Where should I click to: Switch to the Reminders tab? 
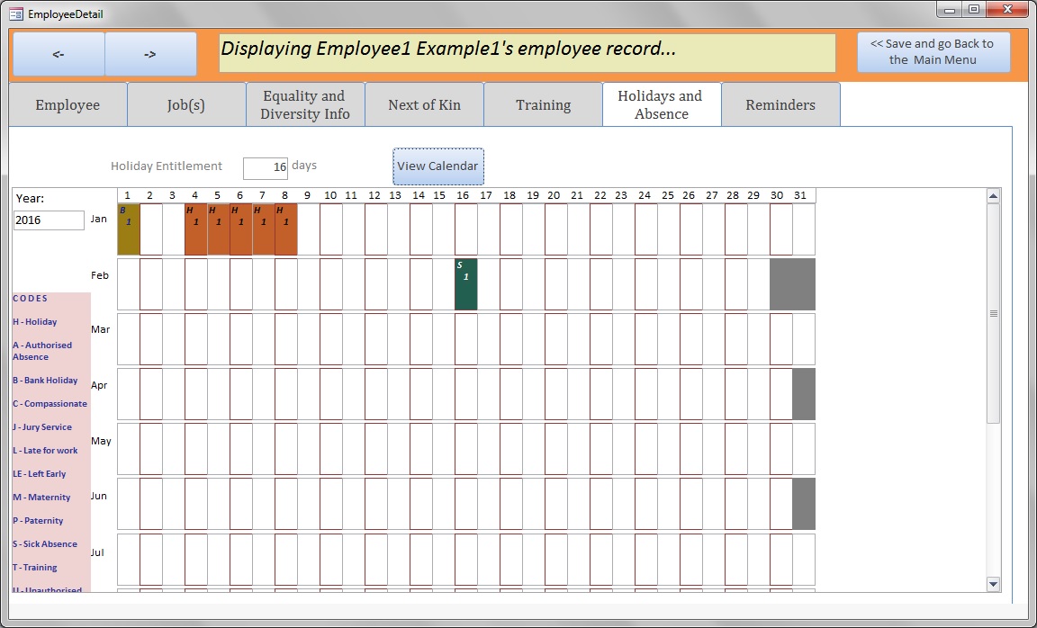780,105
